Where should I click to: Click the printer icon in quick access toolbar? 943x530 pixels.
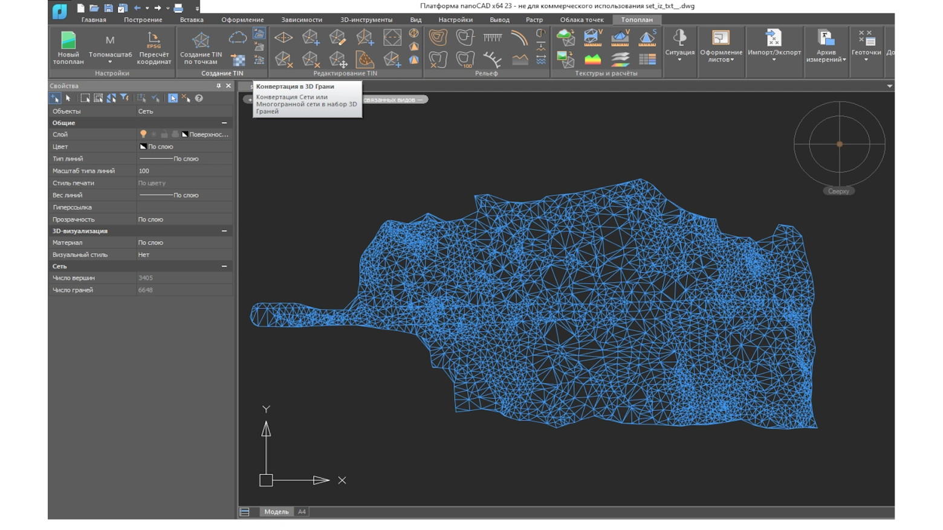[x=178, y=8]
